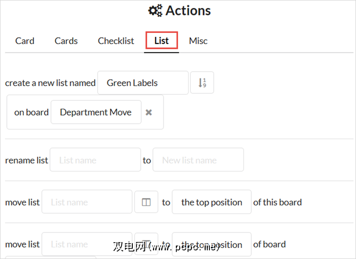Click the 'create a new list named' action text
The height and width of the screenshot is (259, 356).
(x=50, y=83)
